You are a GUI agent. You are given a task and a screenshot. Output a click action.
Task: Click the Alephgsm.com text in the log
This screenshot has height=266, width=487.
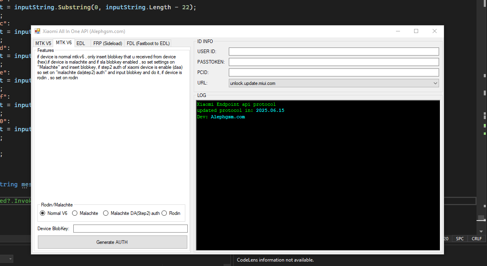coord(228,117)
